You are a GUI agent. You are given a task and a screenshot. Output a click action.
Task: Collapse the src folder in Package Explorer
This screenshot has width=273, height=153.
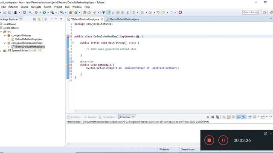(1, 32)
